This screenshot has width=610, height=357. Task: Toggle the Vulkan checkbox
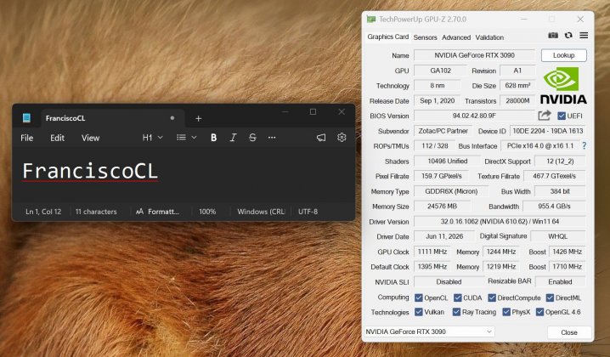(419, 312)
